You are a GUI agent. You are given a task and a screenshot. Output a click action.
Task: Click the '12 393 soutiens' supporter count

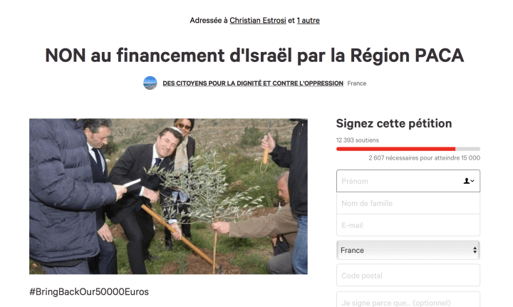357,140
